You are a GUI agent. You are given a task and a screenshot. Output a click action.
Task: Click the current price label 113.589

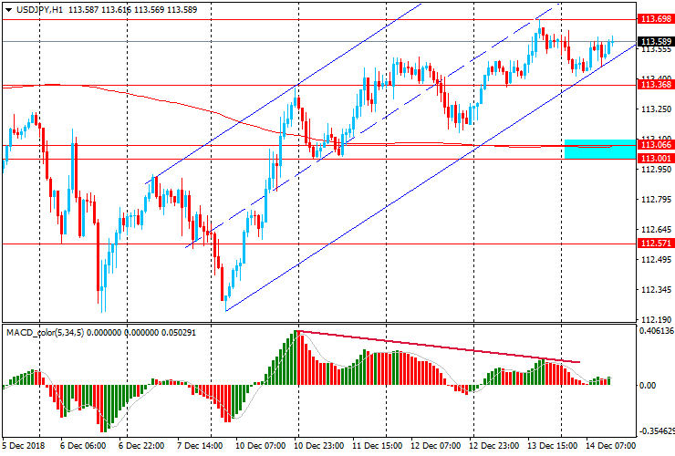pos(656,41)
